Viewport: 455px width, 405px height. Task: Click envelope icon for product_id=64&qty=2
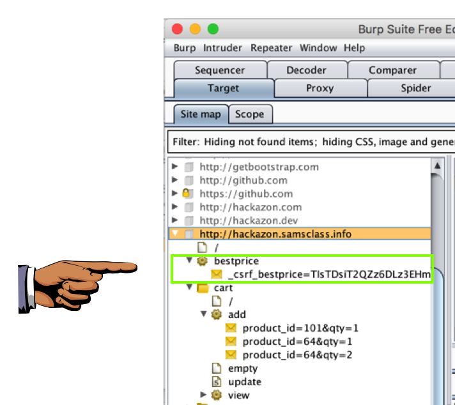point(231,355)
